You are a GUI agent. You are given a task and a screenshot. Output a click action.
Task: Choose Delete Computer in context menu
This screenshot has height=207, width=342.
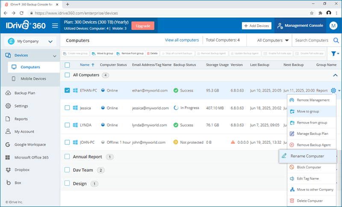pos(309,201)
